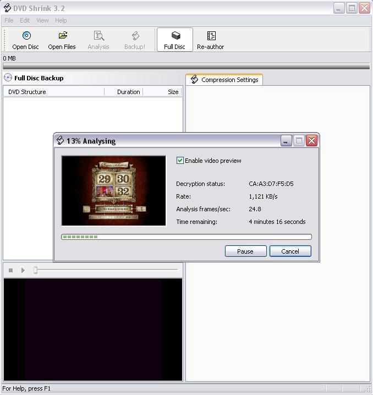Viewport: 373px width, 395px height.
Task: Disable the Enable video preview checkbox
Action: click(x=180, y=161)
